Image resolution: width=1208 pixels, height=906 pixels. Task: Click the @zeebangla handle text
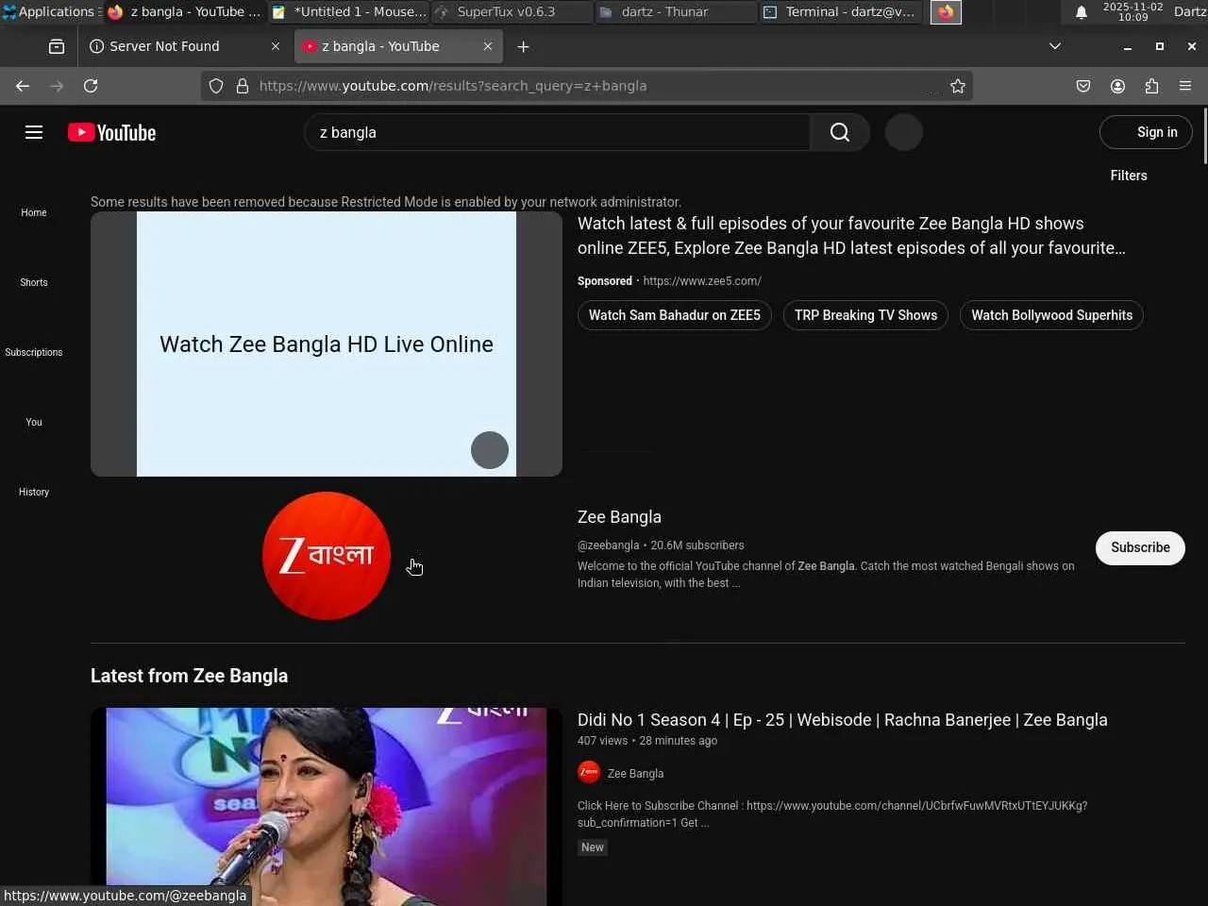(608, 545)
